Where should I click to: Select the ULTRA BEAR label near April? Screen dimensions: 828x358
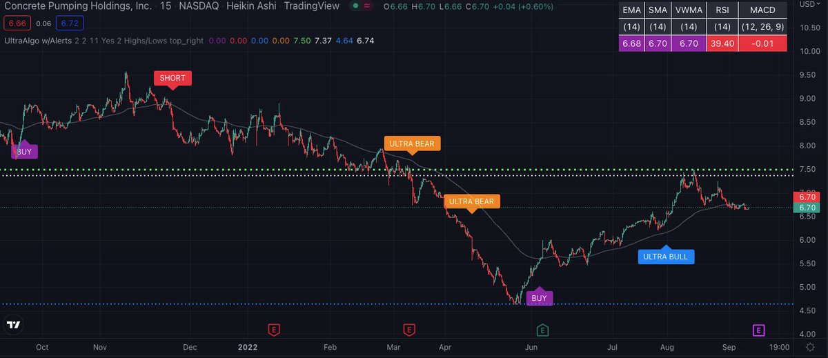pyautogui.click(x=471, y=202)
